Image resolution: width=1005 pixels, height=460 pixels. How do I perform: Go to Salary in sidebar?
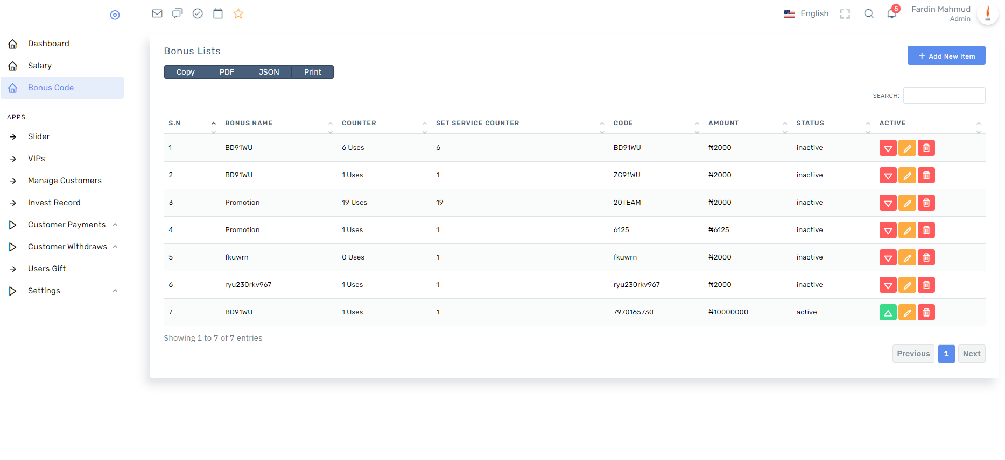pos(40,66)
